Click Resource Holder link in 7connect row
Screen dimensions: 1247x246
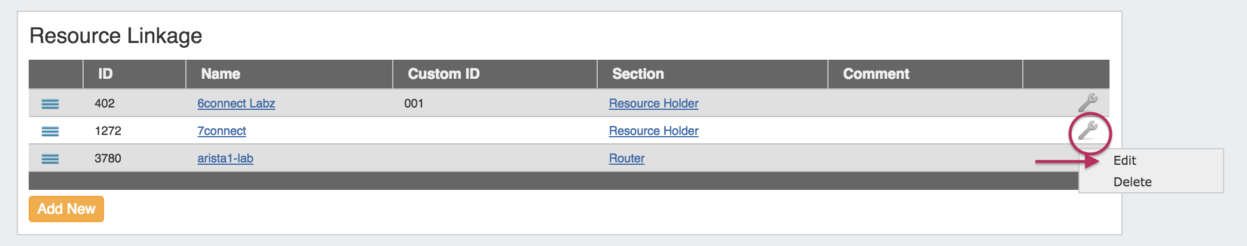click(653, 131)
